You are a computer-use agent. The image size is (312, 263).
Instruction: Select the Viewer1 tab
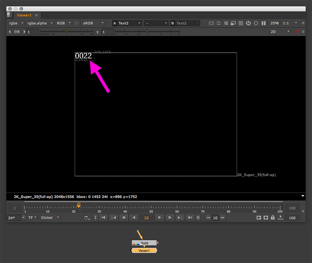point(24,15)
